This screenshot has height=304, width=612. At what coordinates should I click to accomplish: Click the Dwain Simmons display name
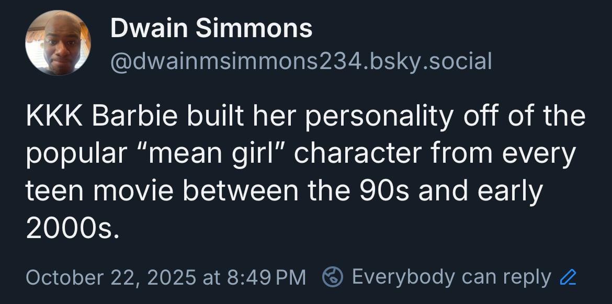(x=211, y=28)
